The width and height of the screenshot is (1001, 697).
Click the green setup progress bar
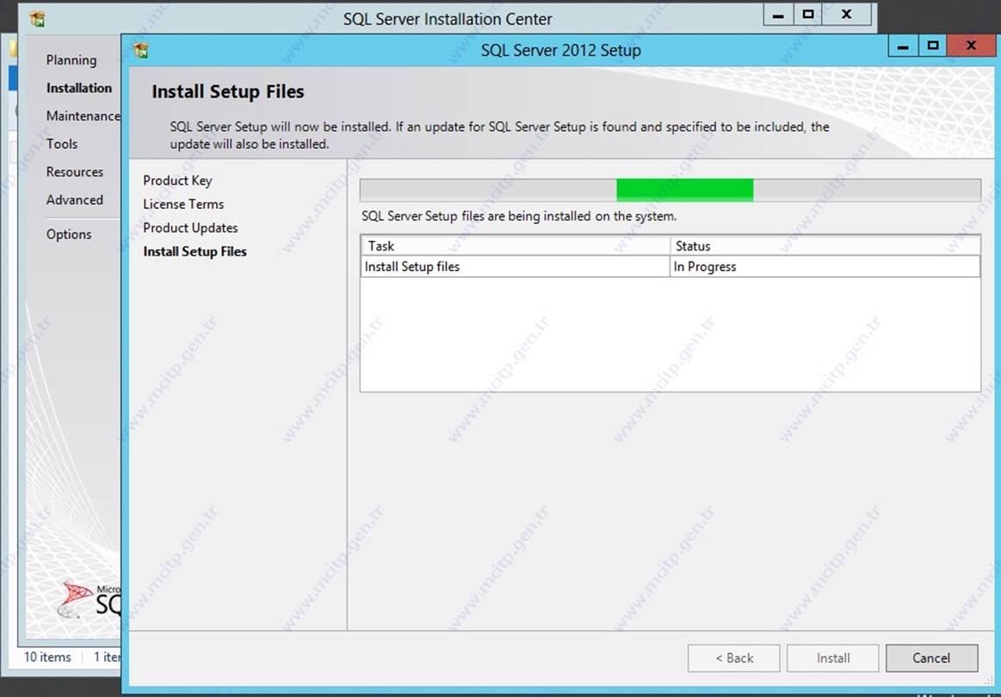pos(670,190)
